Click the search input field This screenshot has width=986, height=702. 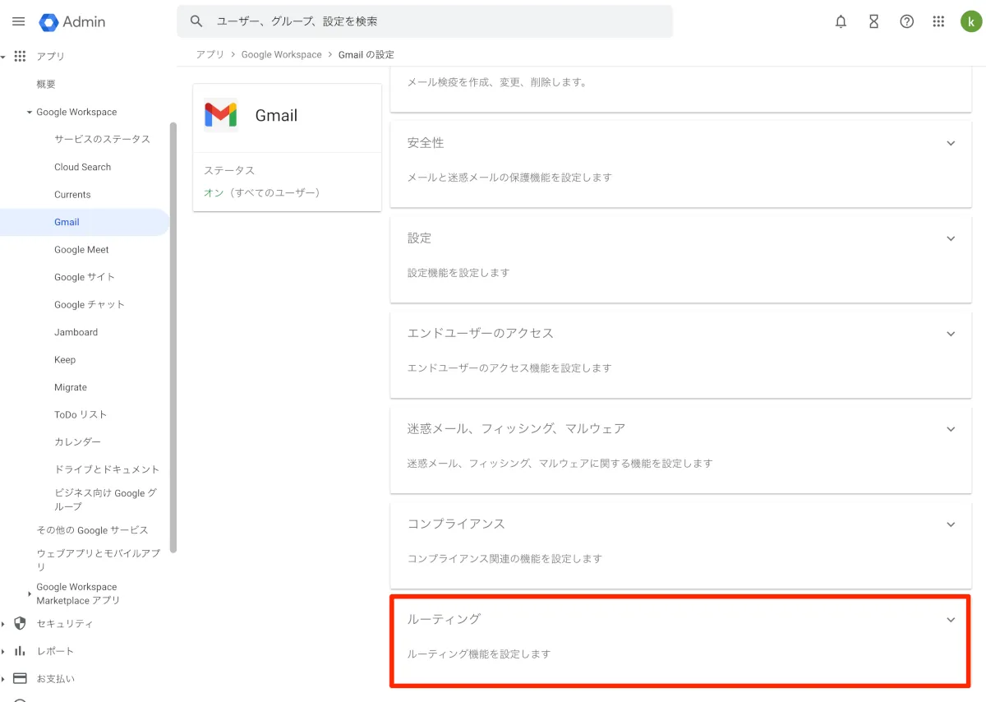pos(435,21)
